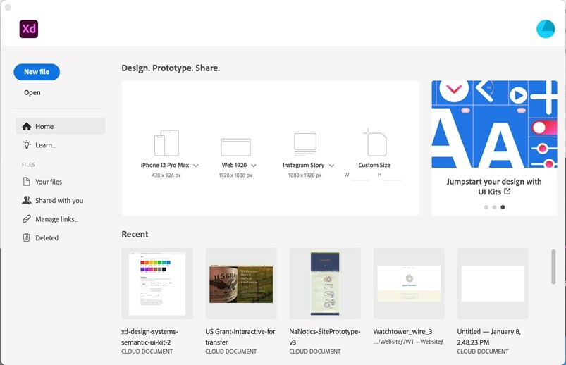The width and height of the screenshot is (566, 365).
Task: Select the first carousel dot
Action: click(486, 207)
